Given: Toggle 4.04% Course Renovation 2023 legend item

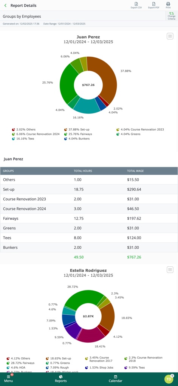Looking at the screenshot, I should 140,129.
